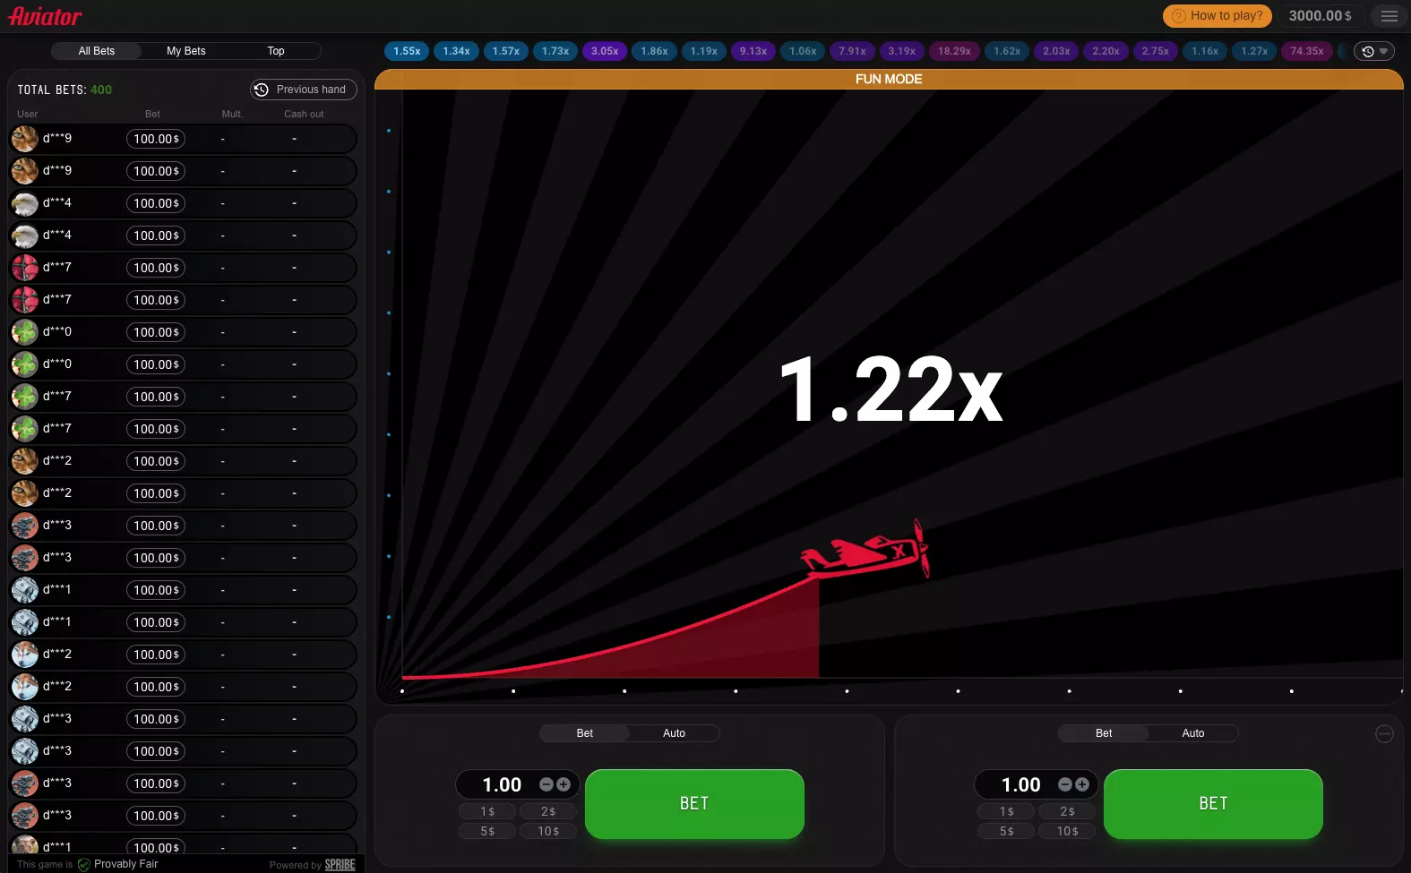Open the My Bets tab
Image resolution: width=1411 pixels, height=873 pixels.
(186, 51)
